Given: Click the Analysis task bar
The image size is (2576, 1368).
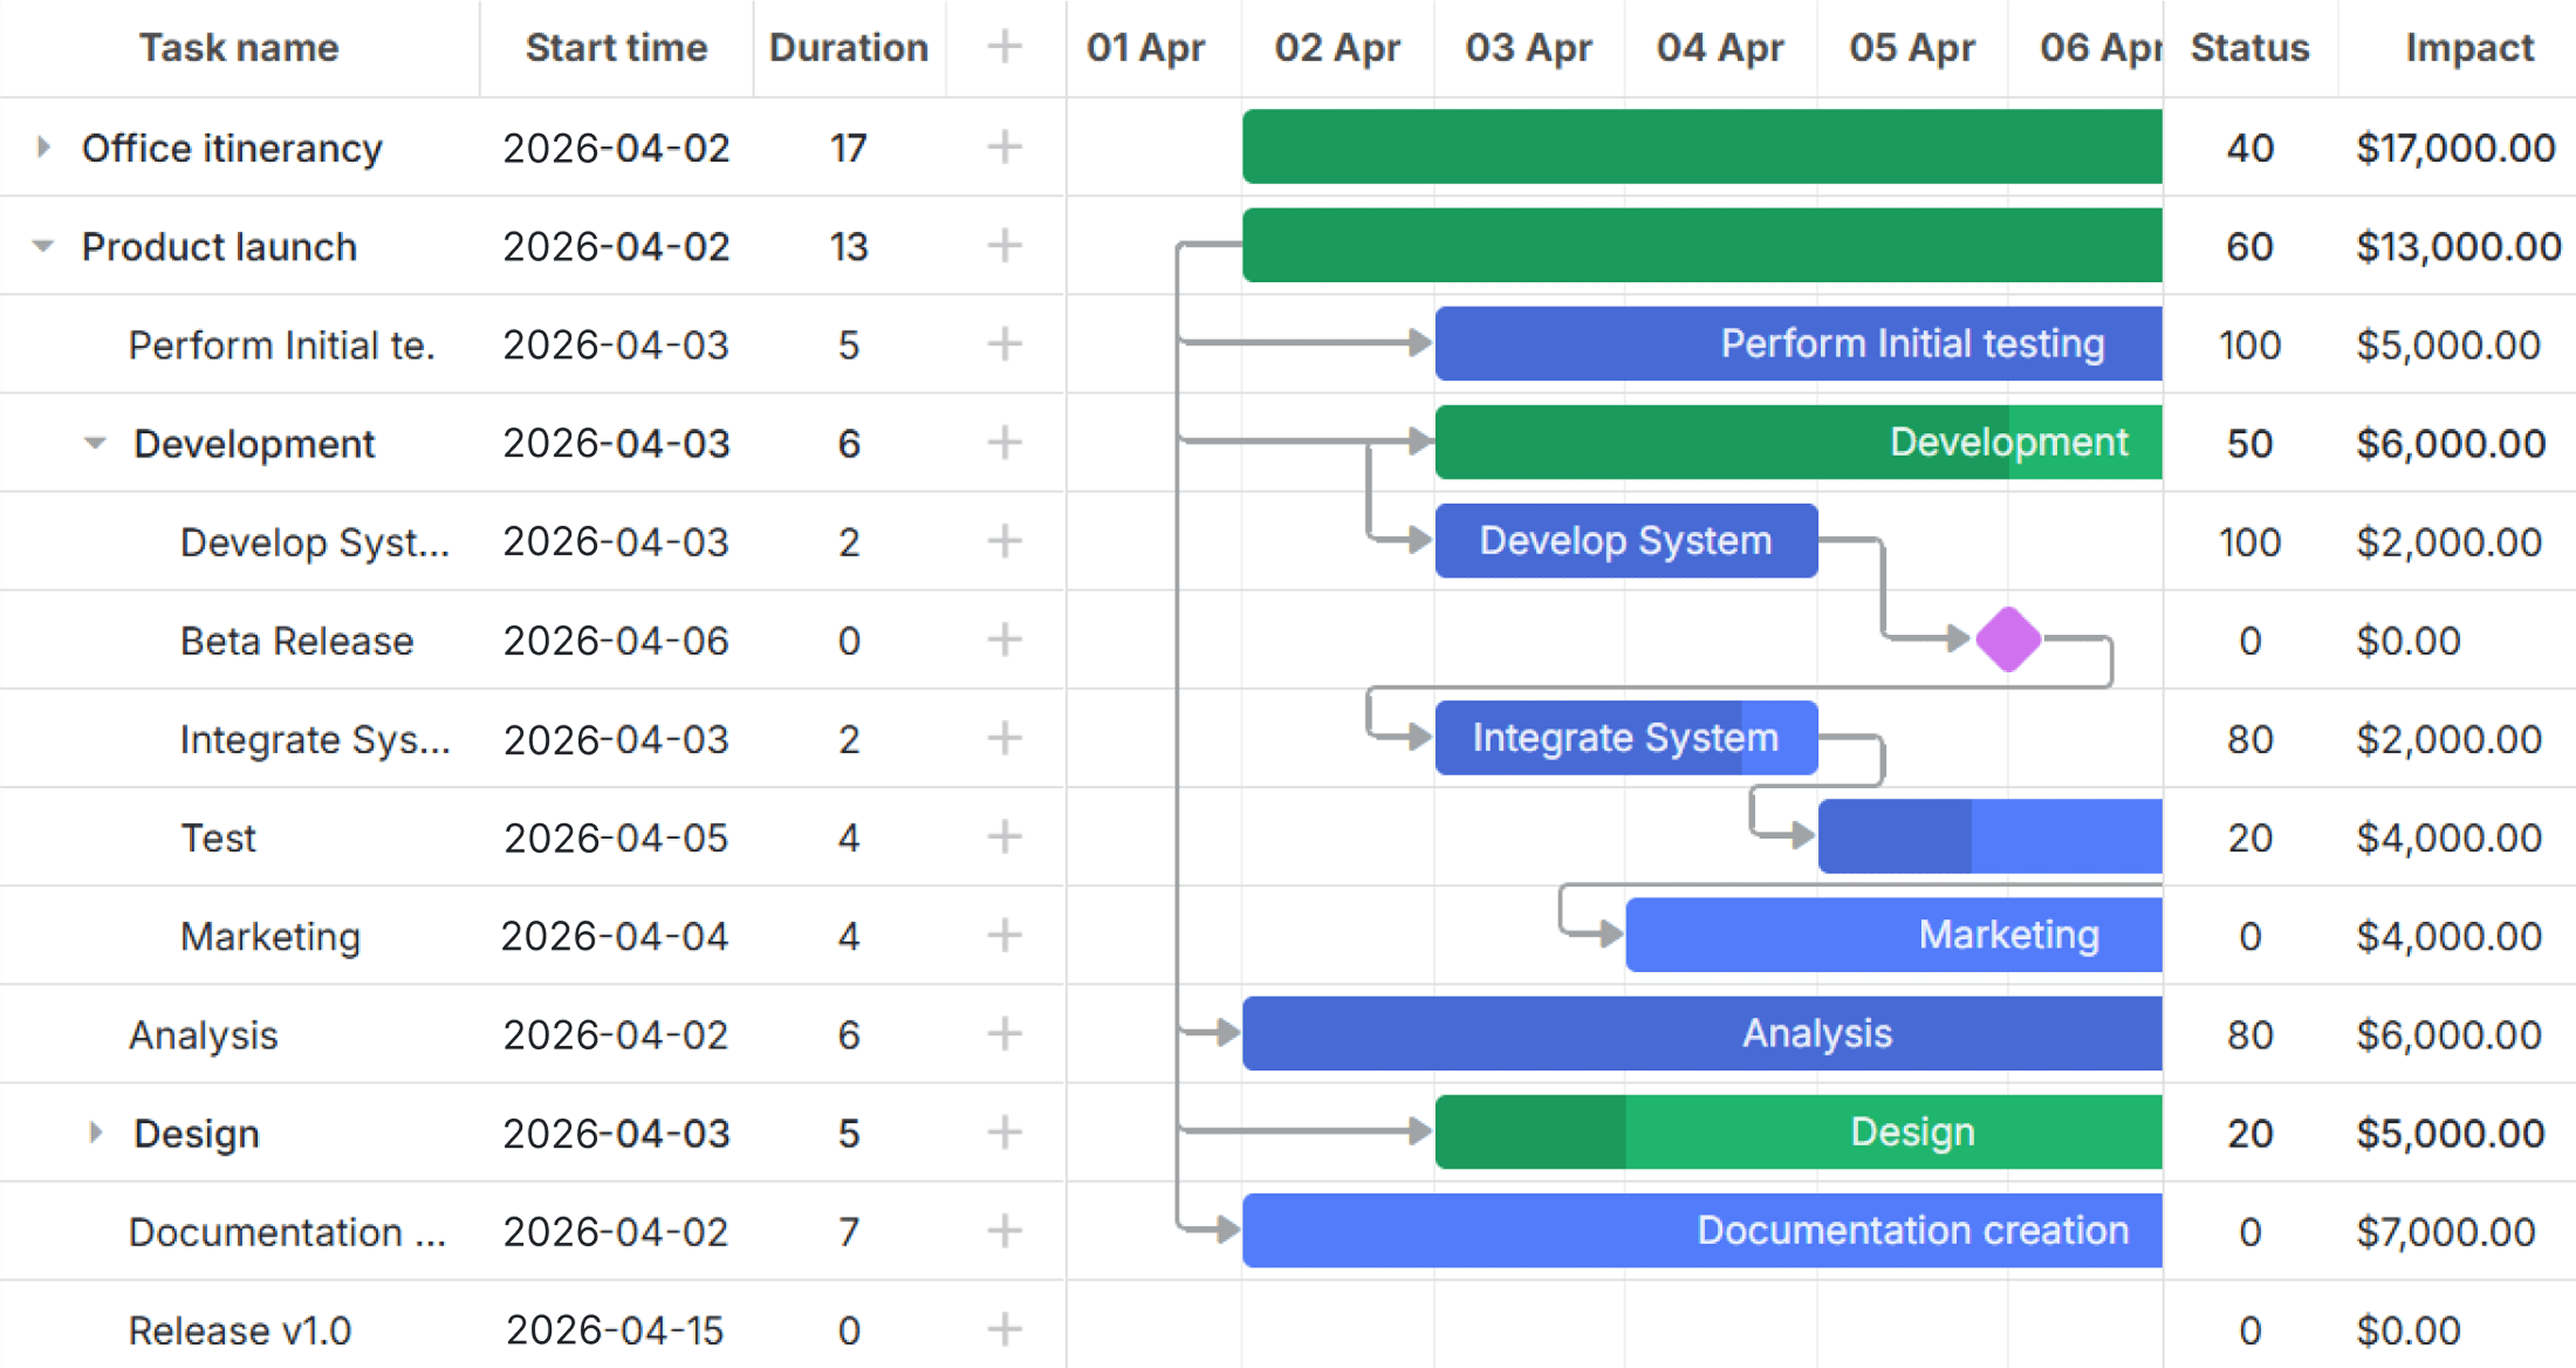Looking at the screenshot, I should tap(1702, 1033).
